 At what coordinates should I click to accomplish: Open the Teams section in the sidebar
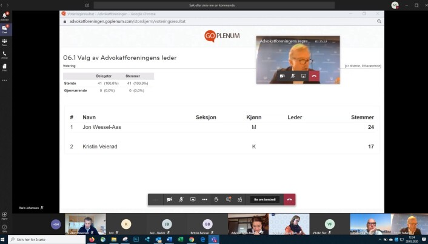5,42
